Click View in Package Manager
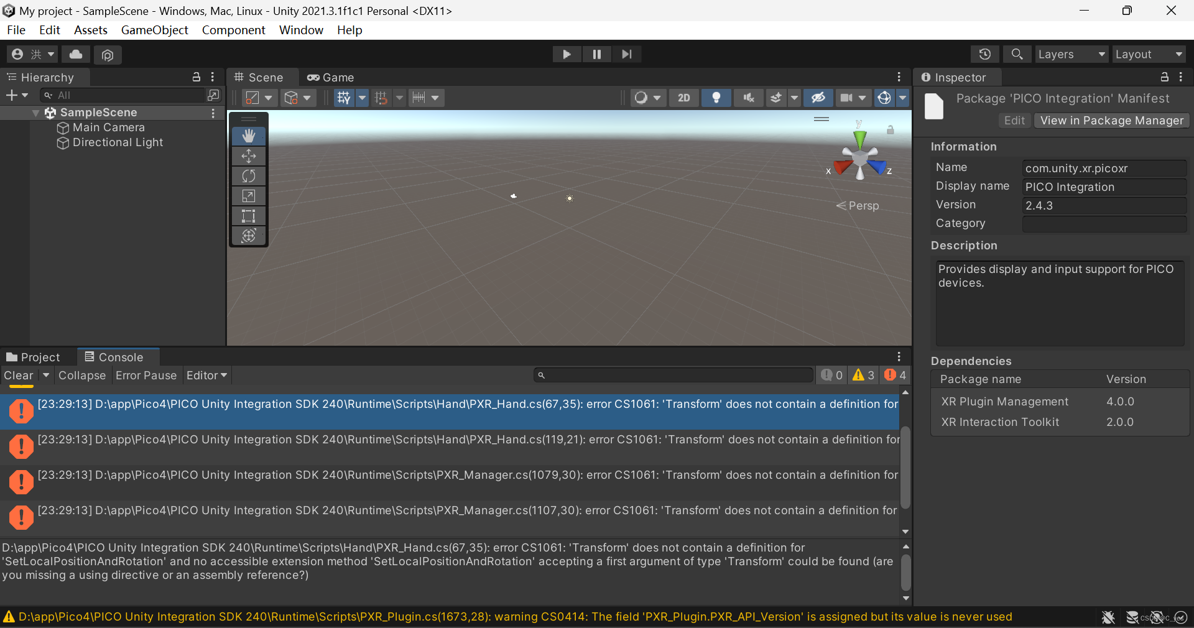1194x628 pixels. pos(1111,121)
